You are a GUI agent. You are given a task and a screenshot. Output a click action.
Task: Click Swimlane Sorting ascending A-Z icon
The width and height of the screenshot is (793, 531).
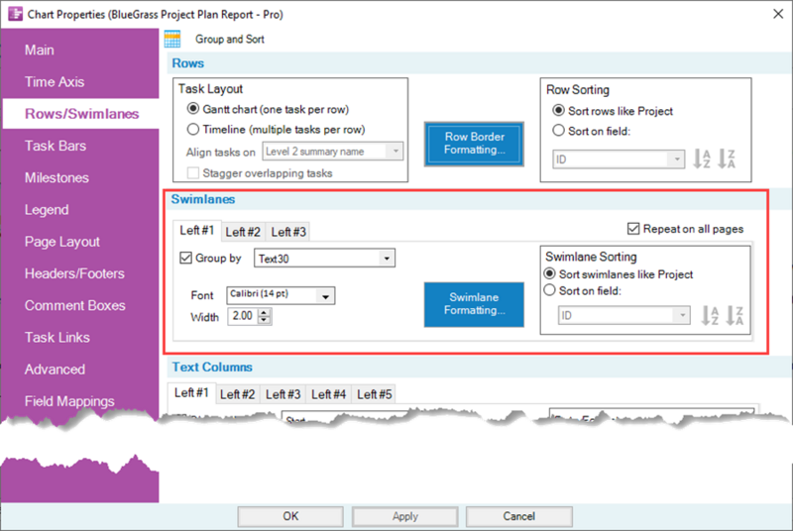[x=710, y=316]
